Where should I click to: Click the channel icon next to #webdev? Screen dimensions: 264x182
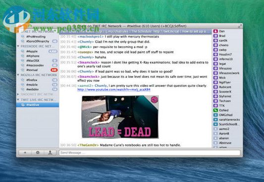23,89
